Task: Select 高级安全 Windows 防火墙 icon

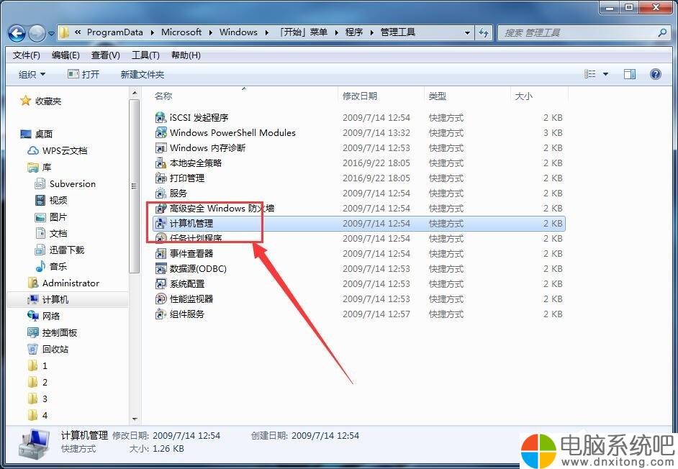Action: pos(161,209)
